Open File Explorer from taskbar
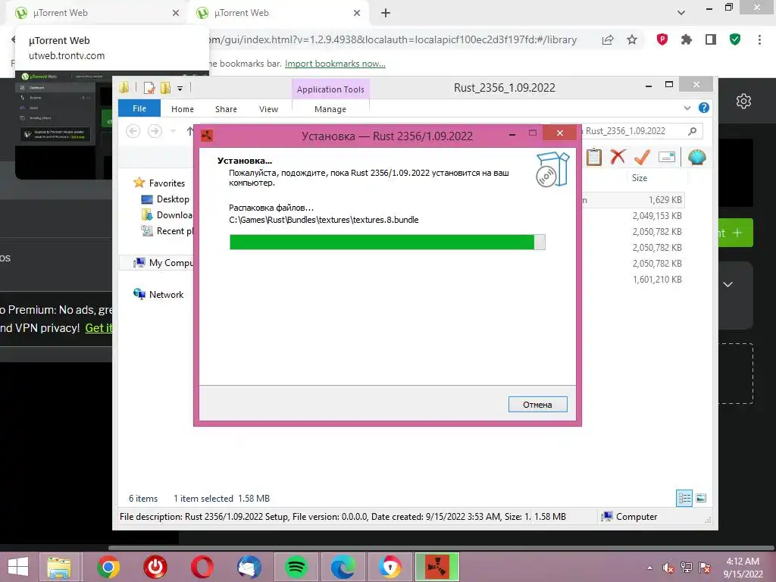 [59, 567]
